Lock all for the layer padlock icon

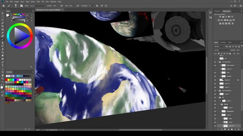[230, 54]
